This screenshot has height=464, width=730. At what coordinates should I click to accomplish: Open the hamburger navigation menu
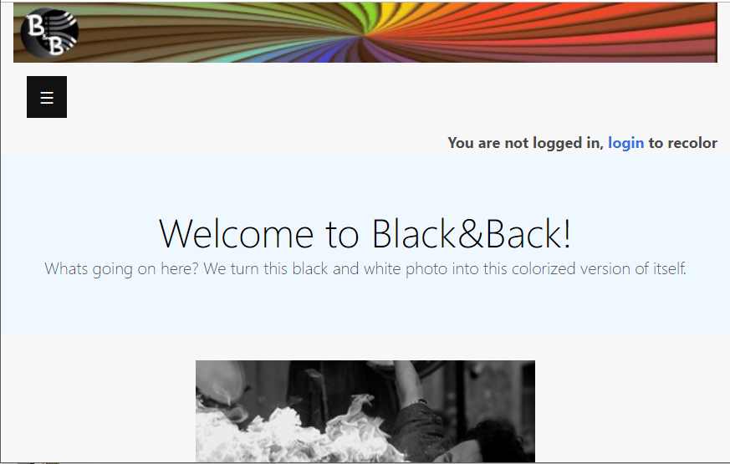(x=47, y=97)
